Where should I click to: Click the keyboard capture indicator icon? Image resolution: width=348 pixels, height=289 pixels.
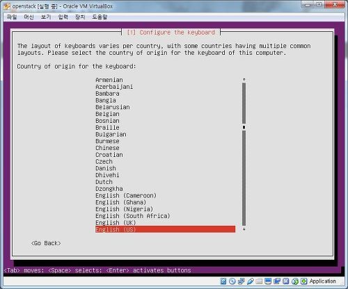pos(303,281)
